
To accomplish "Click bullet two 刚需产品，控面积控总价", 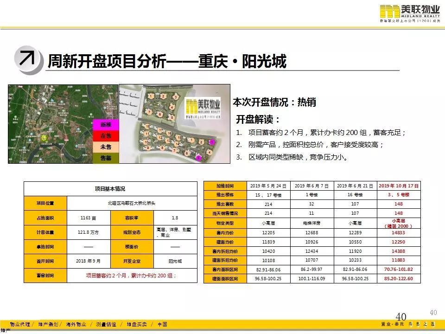I will click(310, 145).
